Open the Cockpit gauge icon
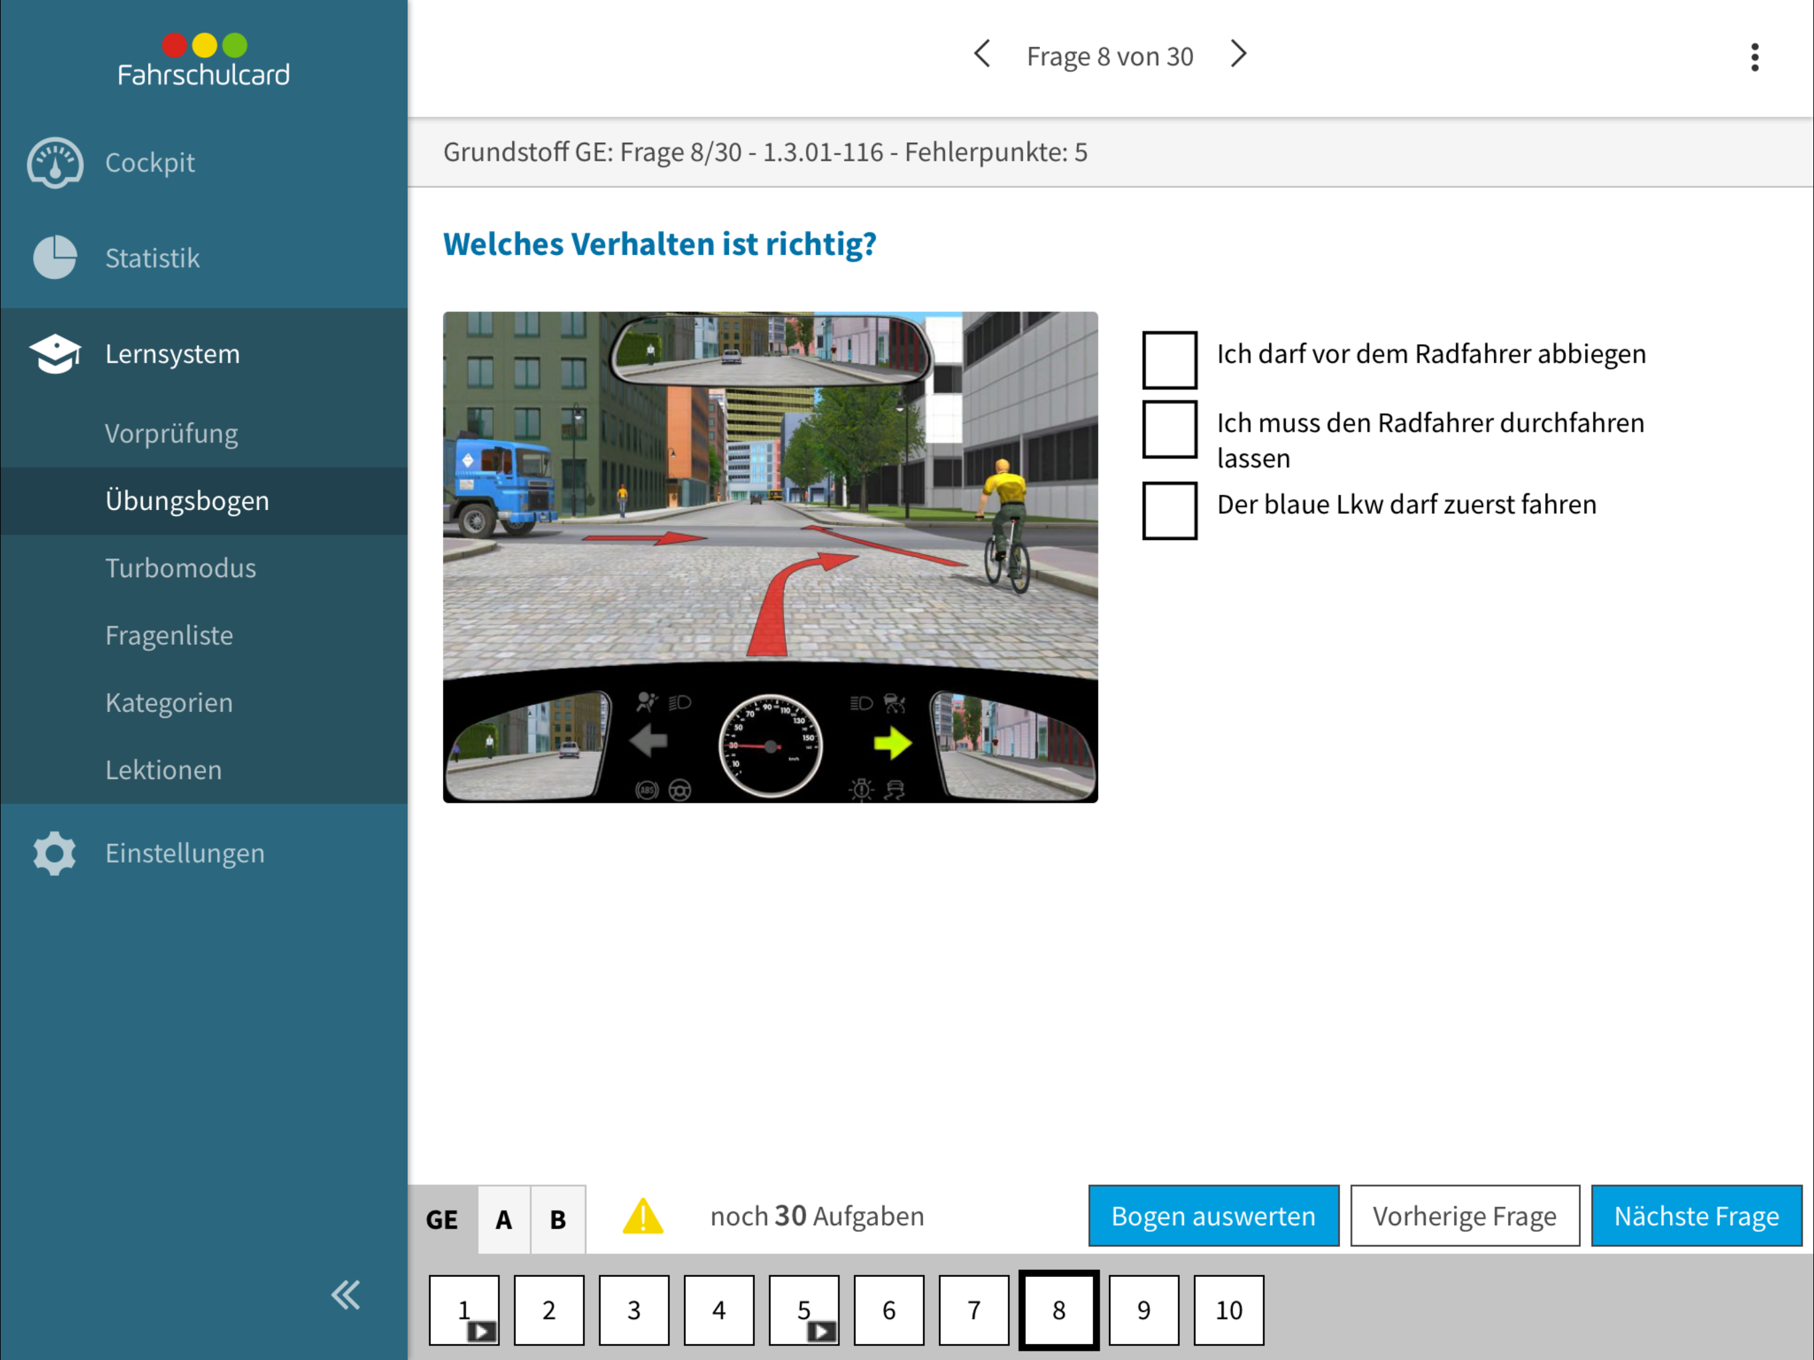 (x=54, y=163)
